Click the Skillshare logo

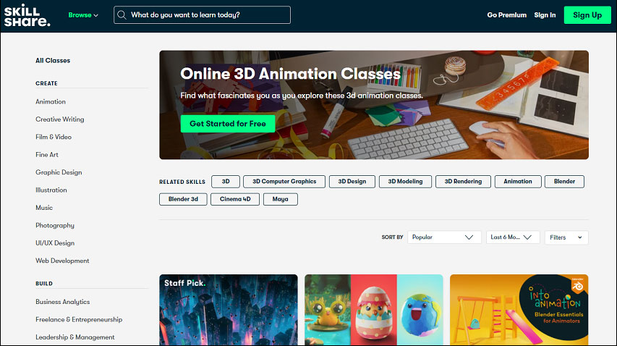tap(27, 15)
